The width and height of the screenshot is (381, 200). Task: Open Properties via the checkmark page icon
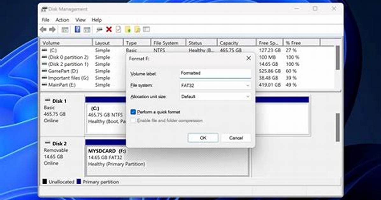118,30
